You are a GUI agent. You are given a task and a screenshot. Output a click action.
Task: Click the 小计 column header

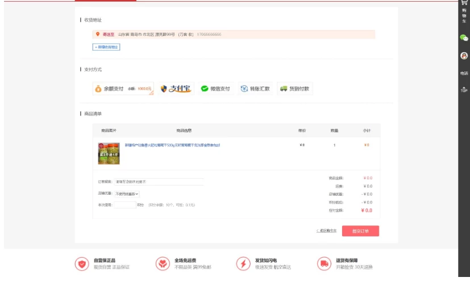tap(367, 131)
